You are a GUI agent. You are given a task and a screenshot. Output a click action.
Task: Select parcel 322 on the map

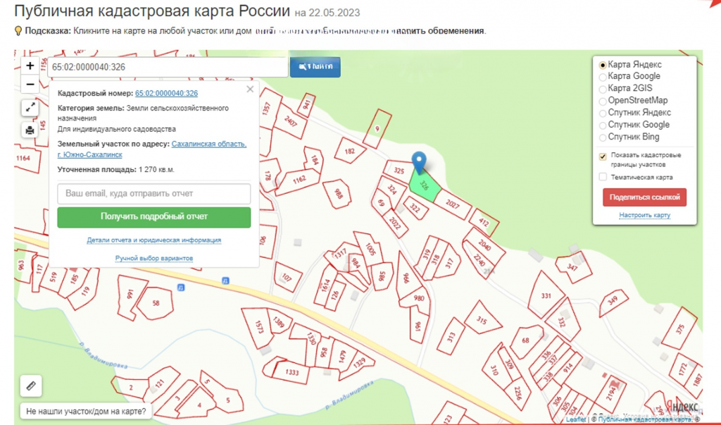415,209
